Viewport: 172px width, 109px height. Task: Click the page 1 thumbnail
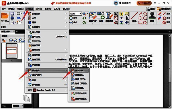[x=12, y=51]
